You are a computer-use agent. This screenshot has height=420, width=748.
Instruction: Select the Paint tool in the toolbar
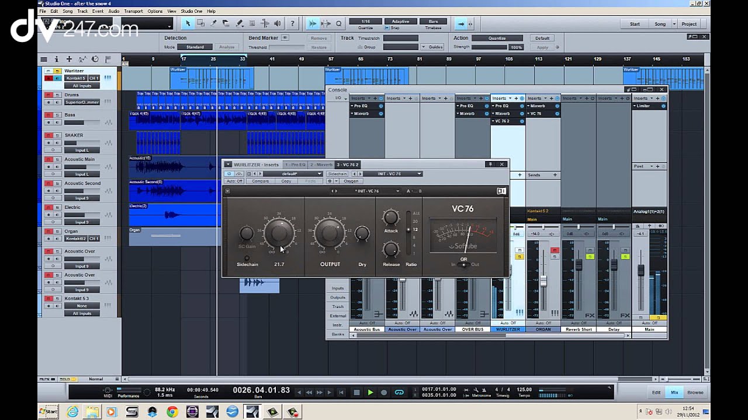tap(239, 23)
